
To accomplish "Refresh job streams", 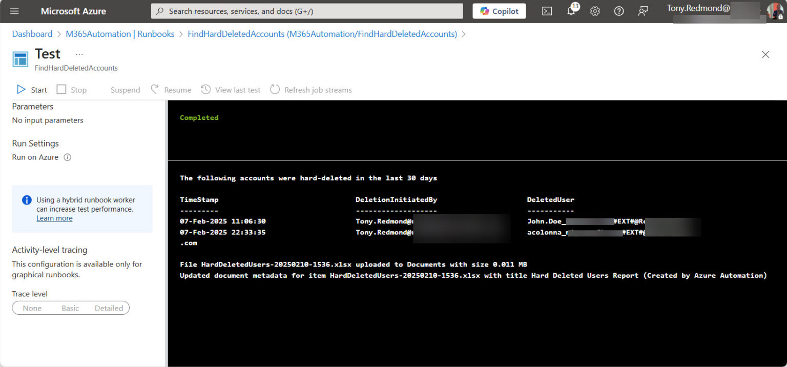I will pyautogui.click(x=311, y=90).
